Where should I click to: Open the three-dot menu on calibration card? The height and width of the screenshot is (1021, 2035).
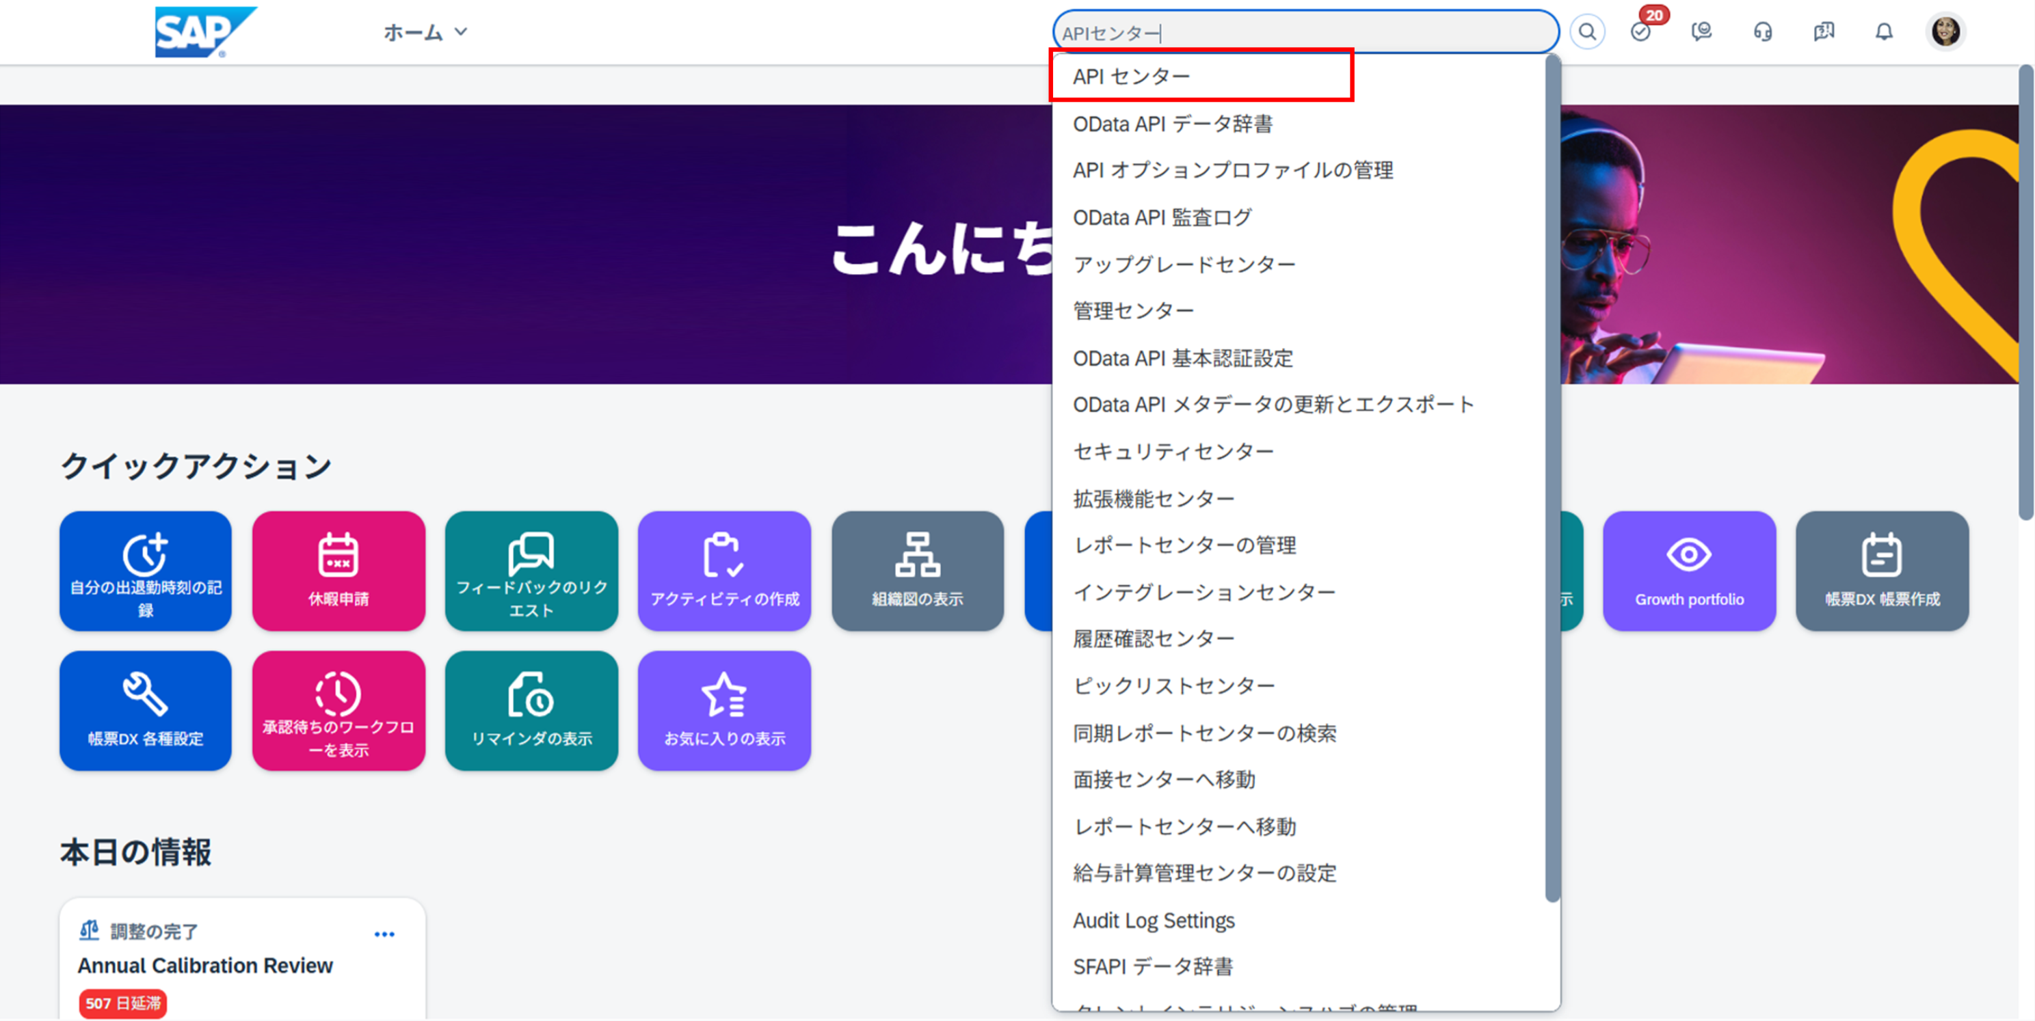click(x=384, y=934)
